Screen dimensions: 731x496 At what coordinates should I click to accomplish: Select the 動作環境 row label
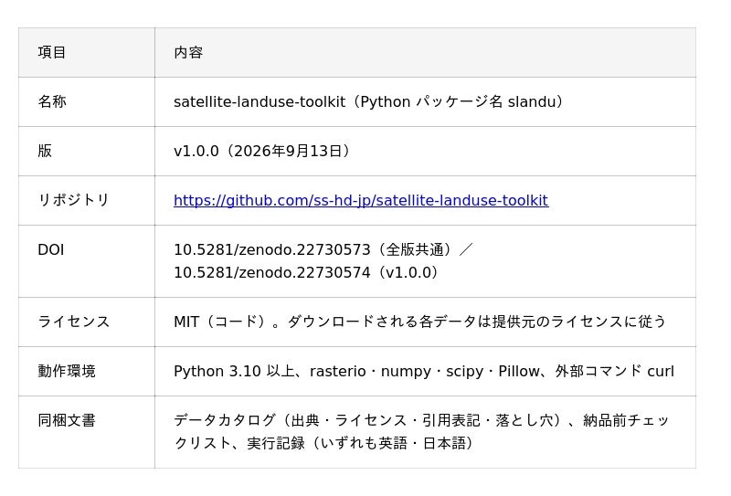[x=67, y=371]
